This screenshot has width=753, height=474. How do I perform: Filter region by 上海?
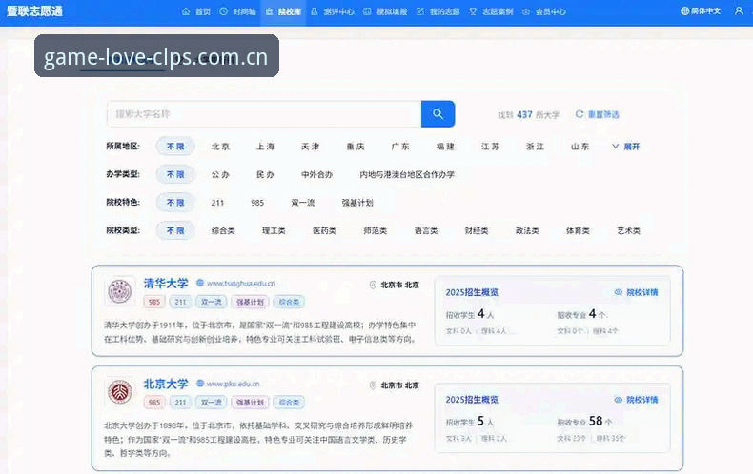tap(265, 147)
